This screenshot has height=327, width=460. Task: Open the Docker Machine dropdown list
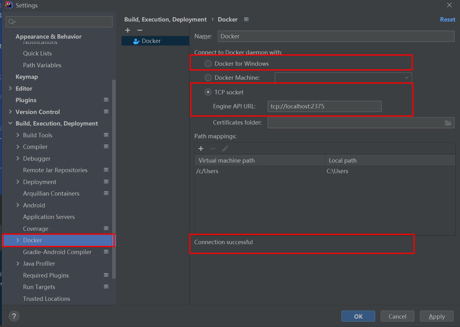click(x=343, y=78)
